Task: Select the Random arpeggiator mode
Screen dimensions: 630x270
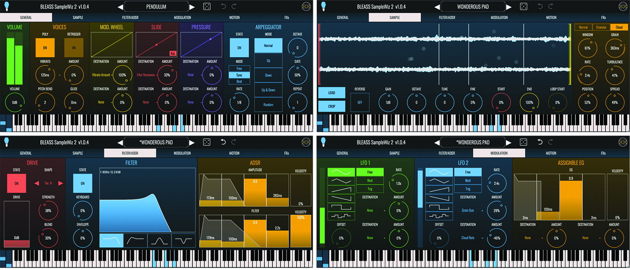Action: [x=268, y=105]
